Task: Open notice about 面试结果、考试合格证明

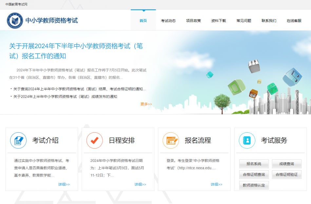Action: tap(79, 89)
